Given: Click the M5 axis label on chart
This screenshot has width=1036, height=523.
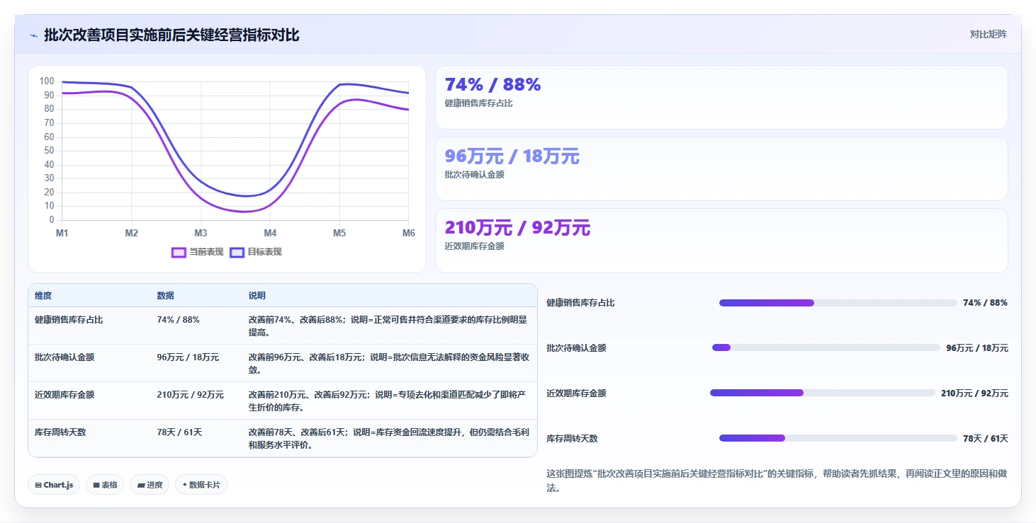Looking at the screenshot, I should 339,234.
